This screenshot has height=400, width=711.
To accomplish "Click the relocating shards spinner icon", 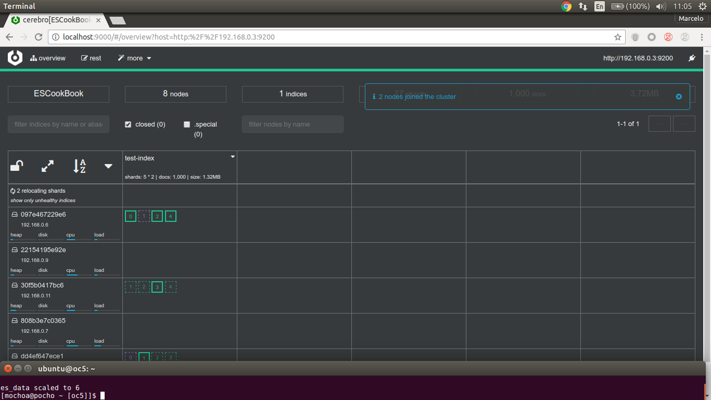I will tap(13, 191).
